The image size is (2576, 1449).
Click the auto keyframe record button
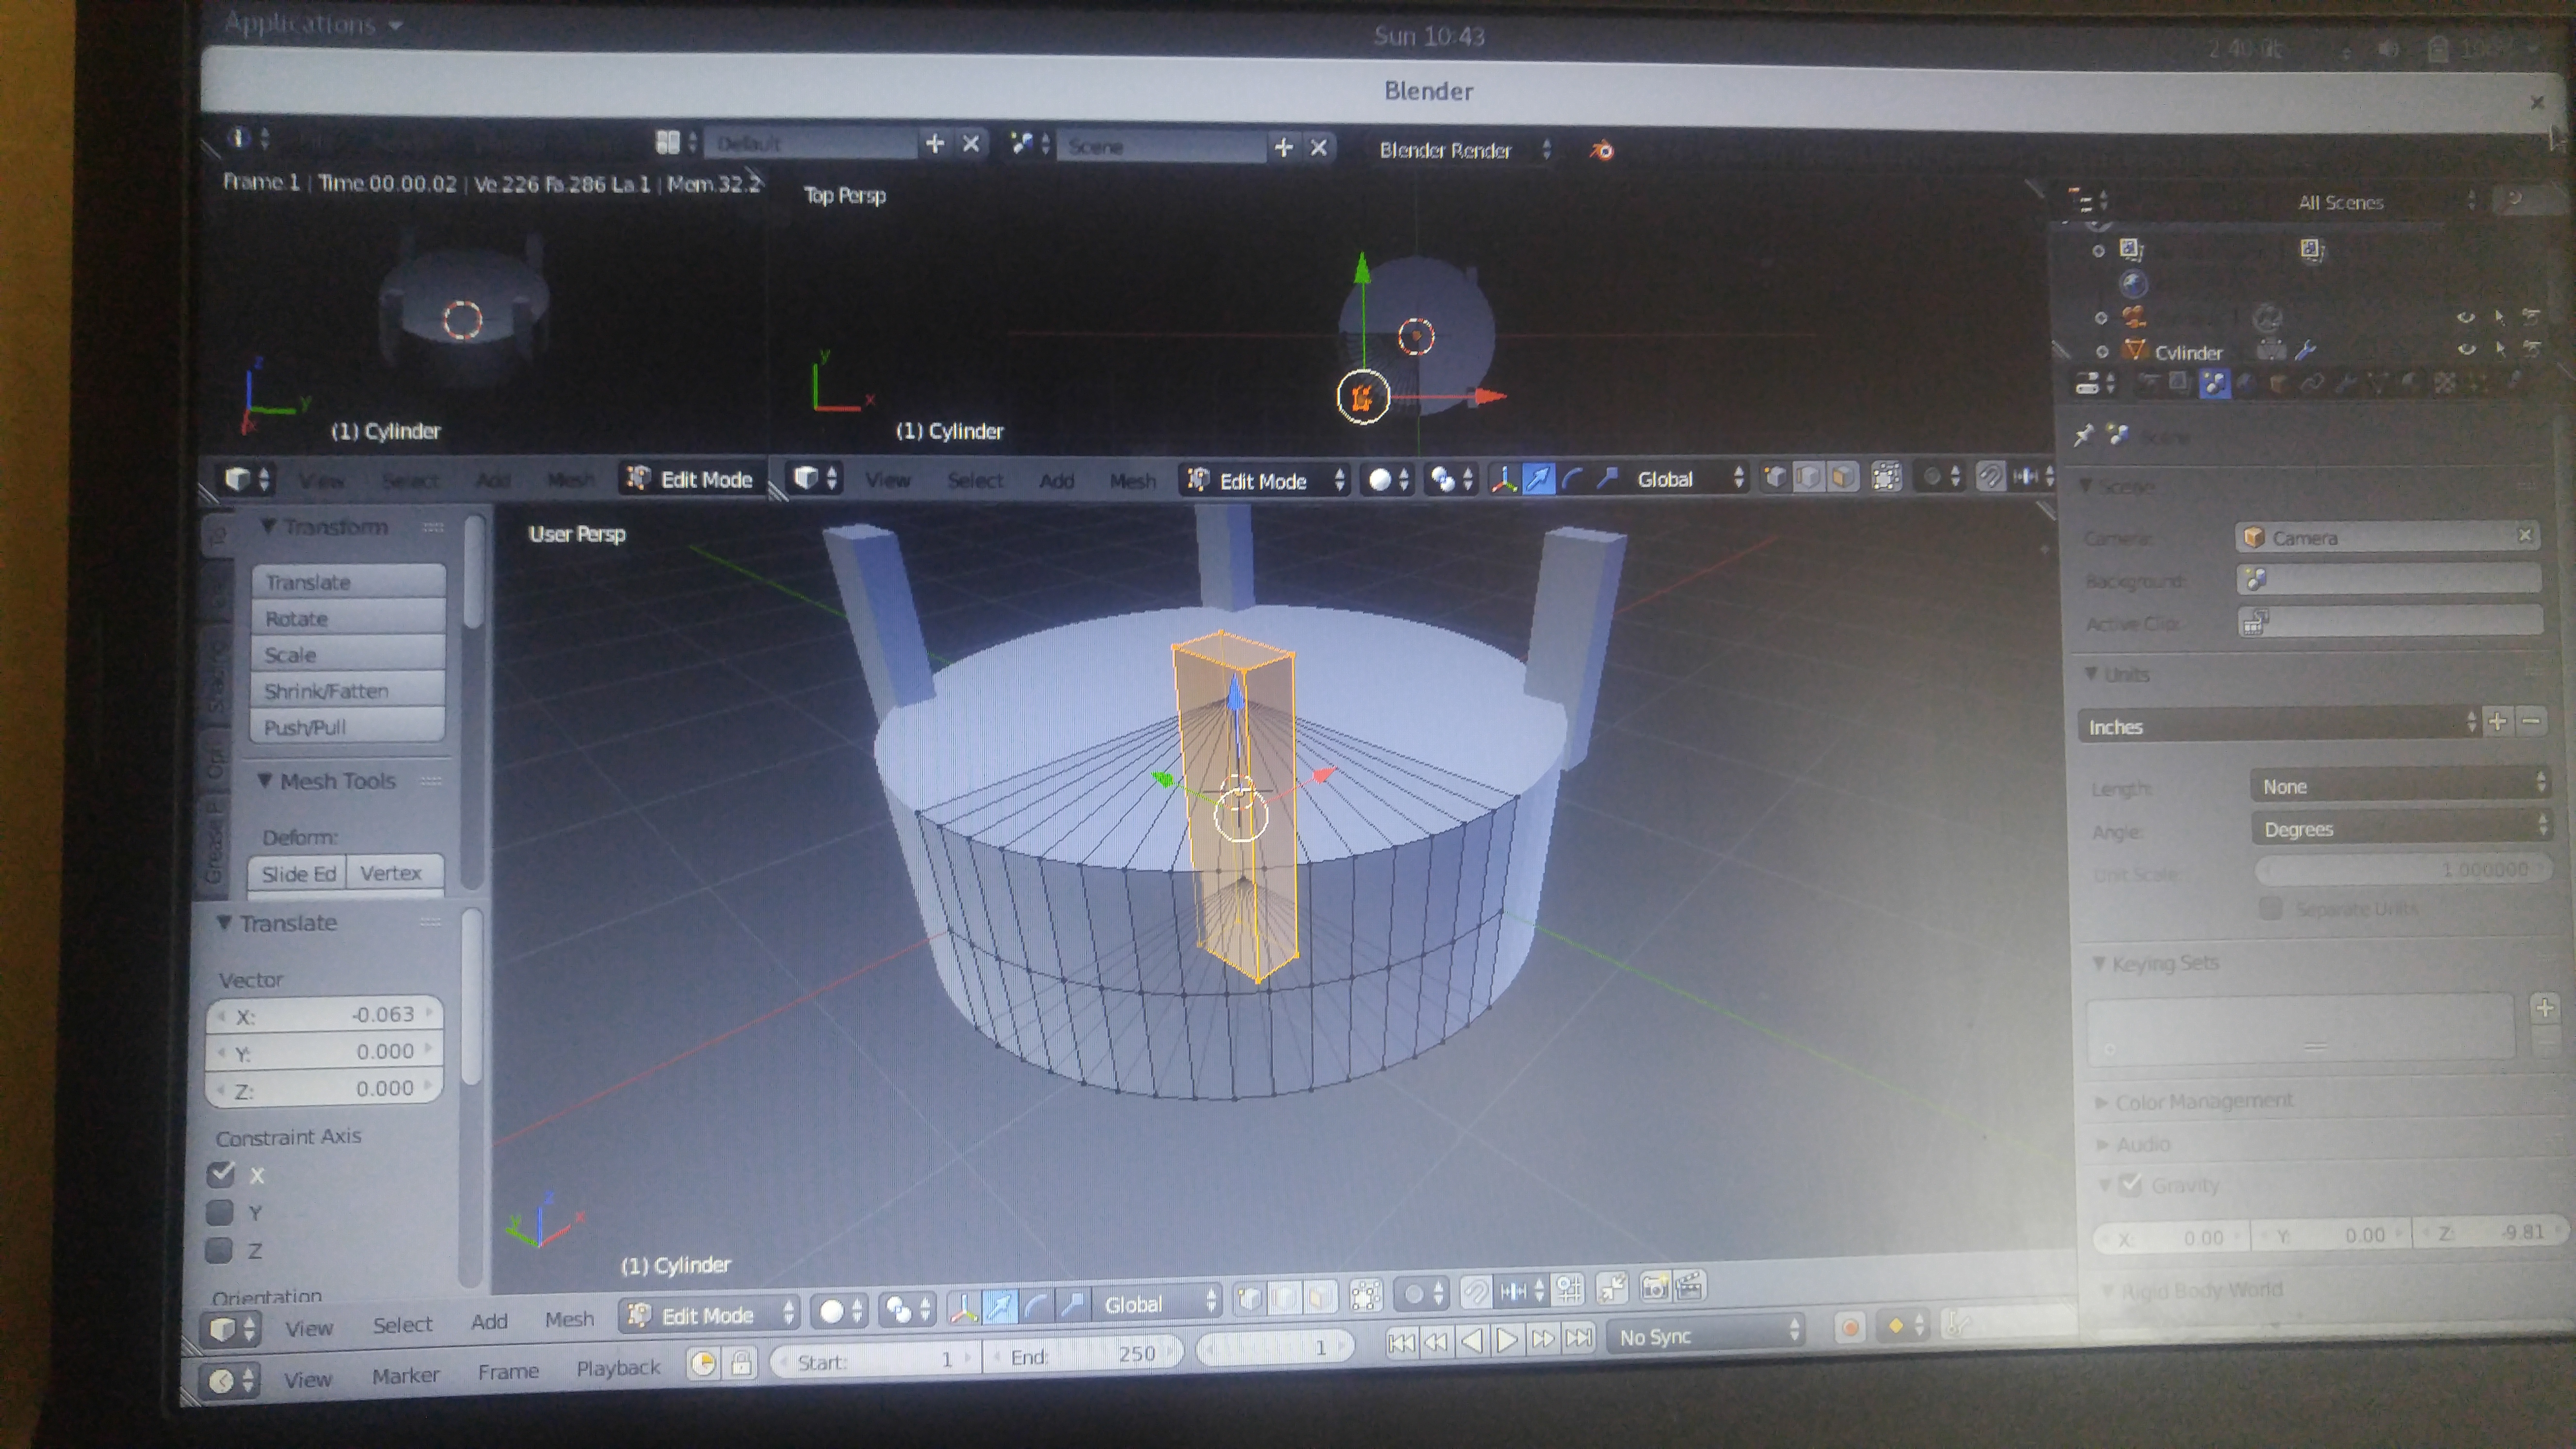[1850, 1327]
